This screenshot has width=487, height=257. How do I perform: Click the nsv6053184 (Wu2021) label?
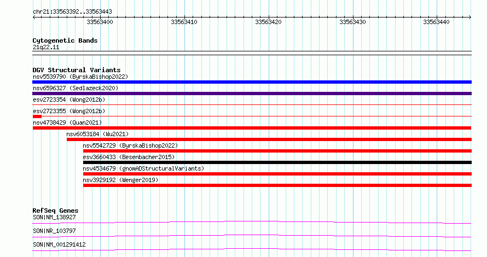tap(97, 134)
